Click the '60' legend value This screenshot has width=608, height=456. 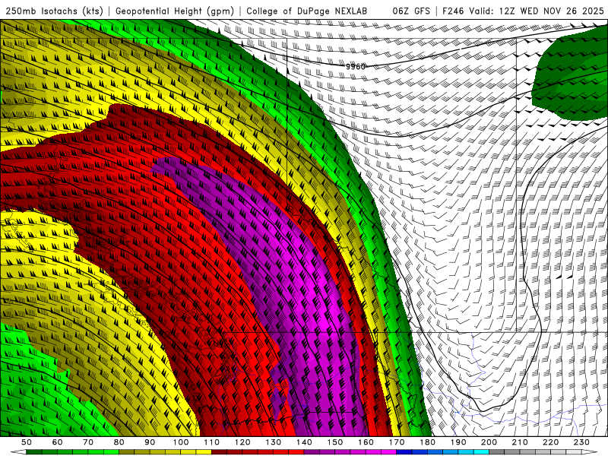(x=58, y=442)
